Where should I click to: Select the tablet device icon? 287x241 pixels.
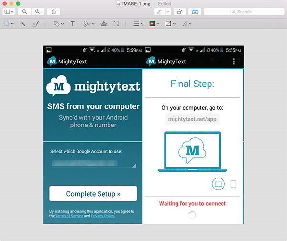coord(233,184)
